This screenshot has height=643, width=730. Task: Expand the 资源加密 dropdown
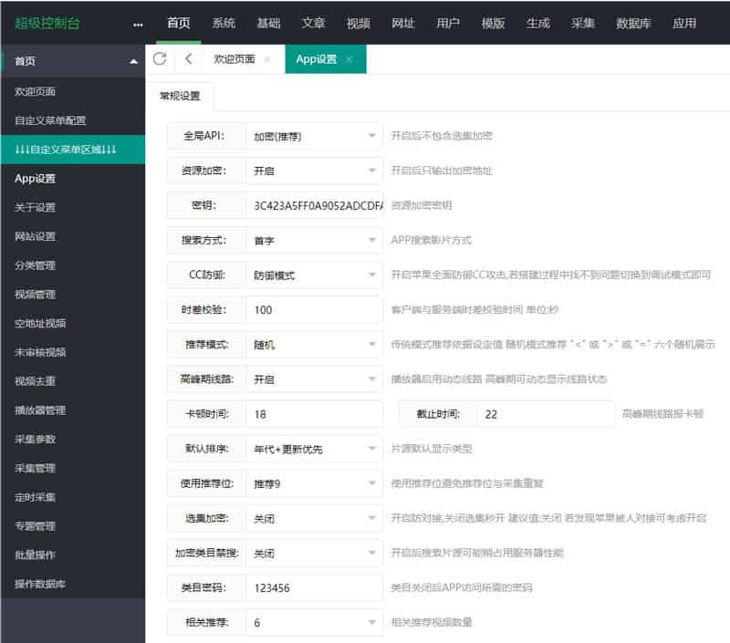(x=314, y=171)
